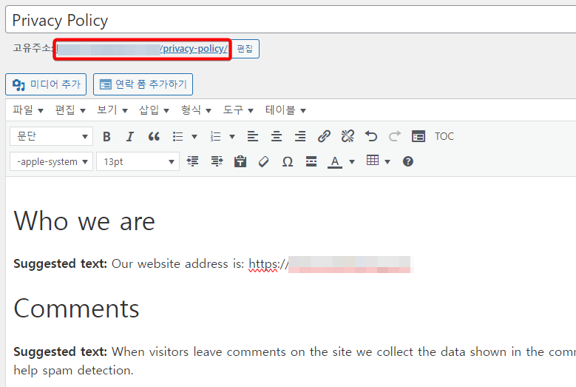Insert a numbered list
The height and width of the screenshot is (387, 576).
(216, 137)
